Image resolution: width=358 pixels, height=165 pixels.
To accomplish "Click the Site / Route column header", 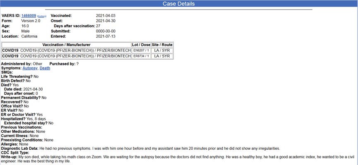I will click(162, 45).
